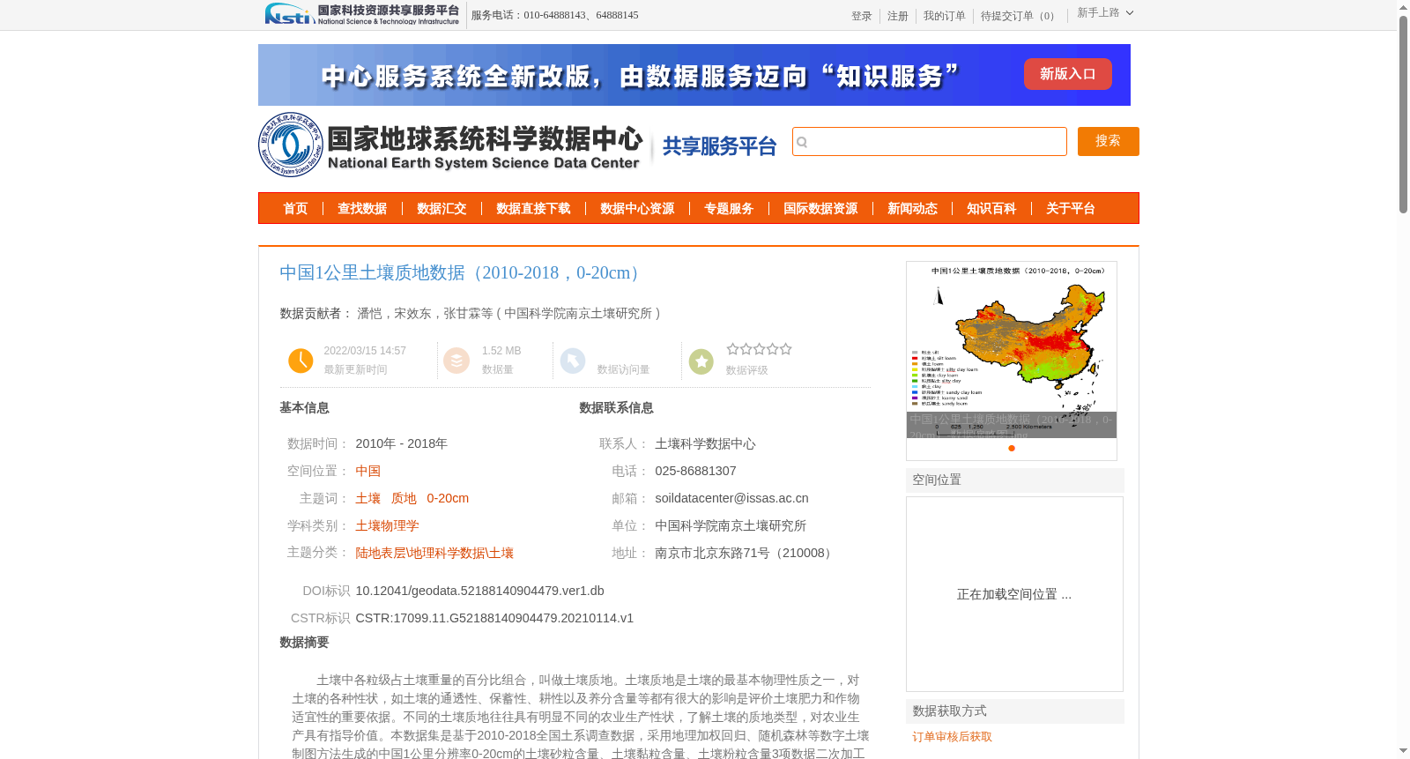This screenshot has height=759, width=1410.
Task: Open the 数据中心资源 menu item
Action: [637, 209]
